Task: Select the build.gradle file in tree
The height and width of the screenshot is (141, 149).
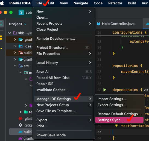Action: 21,132
